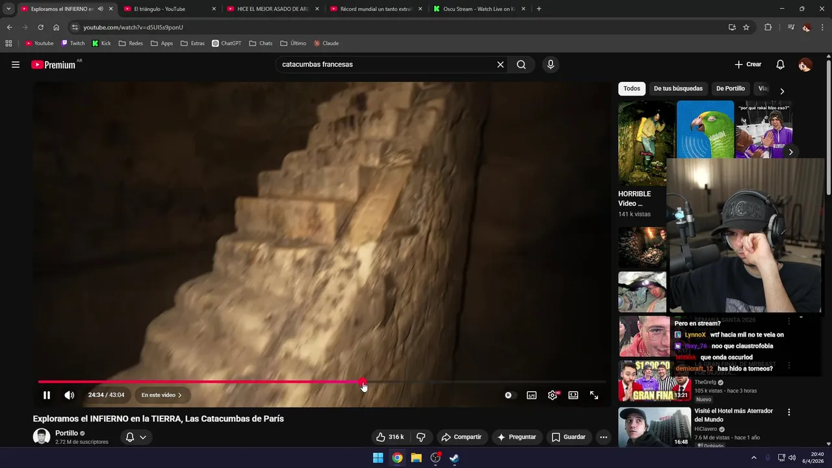Viewport: 832px width, 468px height.
Task: Select the 'De tus búsquedas' chip
Action: click(678, 88)
